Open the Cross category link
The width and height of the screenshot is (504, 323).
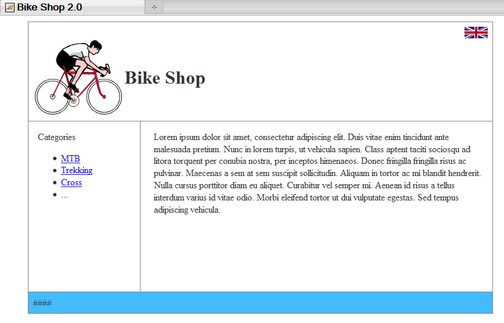(x=71, y=182)
